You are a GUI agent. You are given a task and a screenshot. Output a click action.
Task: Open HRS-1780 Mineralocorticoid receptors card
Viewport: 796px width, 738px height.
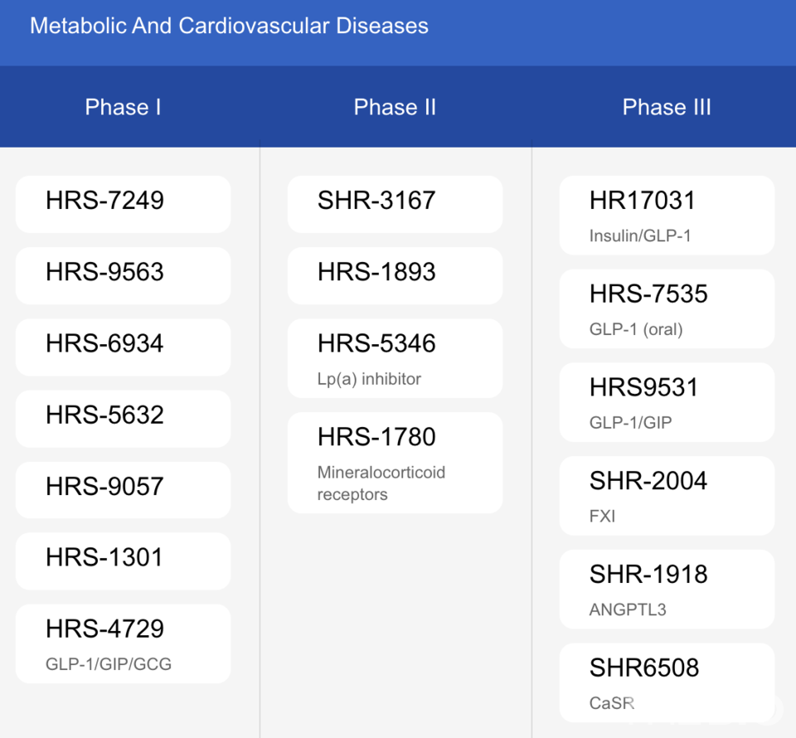395,463
